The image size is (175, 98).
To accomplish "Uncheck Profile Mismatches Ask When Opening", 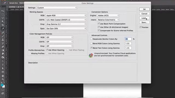I will click(x=47, y=50).
